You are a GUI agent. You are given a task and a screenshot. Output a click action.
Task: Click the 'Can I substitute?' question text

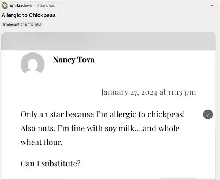pos(51,163)
